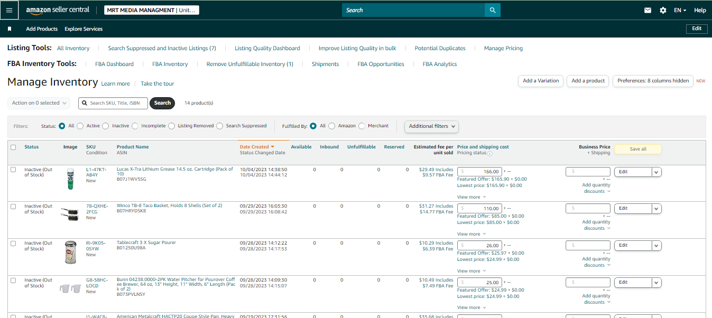The width and height of the screenshot is (712, 318).
Task: Click the pricing status info icon
Action: tap(490, 154)
